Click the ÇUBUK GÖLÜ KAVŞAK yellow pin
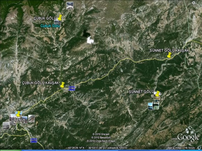Viewport: 202px width, 151px height. tap(62, 85)
